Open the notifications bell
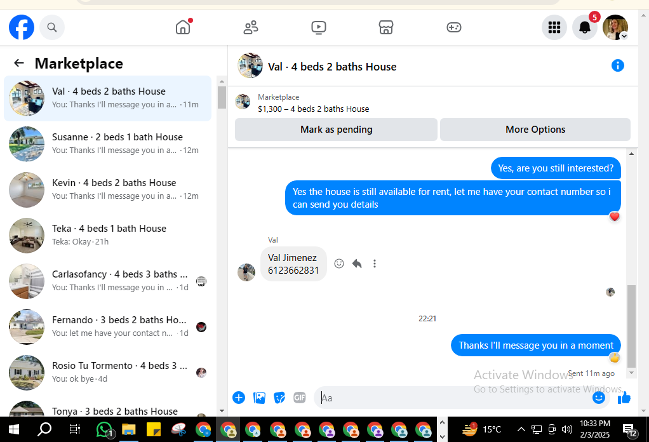Viewport: 649px width, 442px height. 585,27
